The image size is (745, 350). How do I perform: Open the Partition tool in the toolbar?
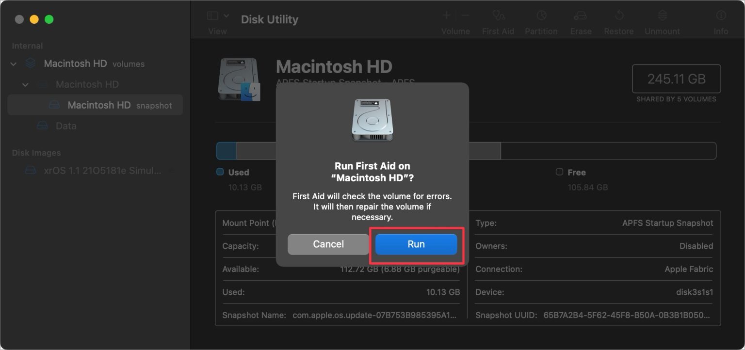tap(541, 20)
